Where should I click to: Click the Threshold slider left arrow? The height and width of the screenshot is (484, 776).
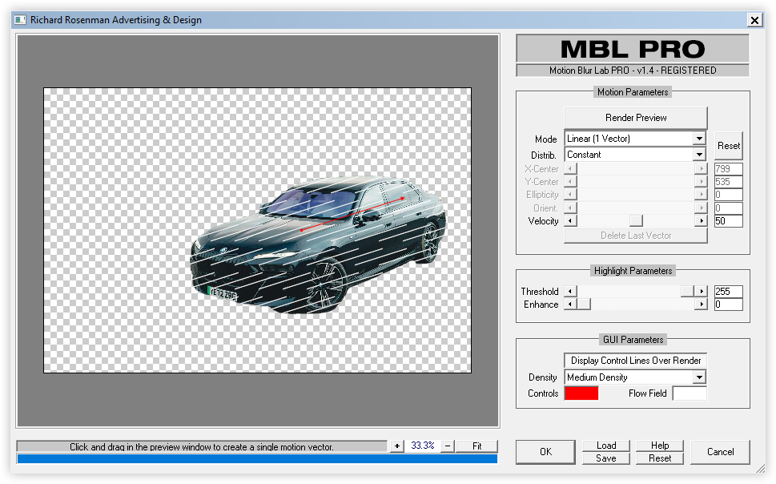(x=570, y=292)
